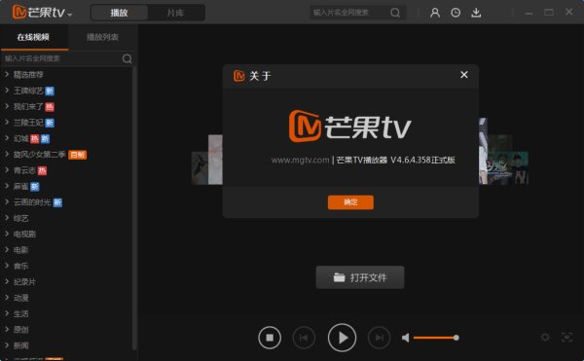This screenshot has height=361, width=584.
Task: Click the www.mgtv.com link
Action: click(300, 160)
